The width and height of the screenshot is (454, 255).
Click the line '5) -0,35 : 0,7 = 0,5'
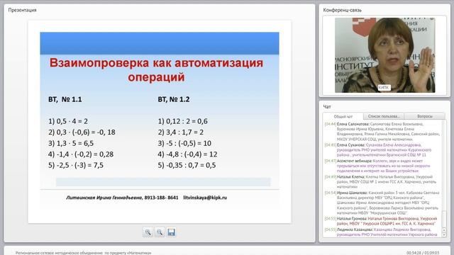(187, 165)
